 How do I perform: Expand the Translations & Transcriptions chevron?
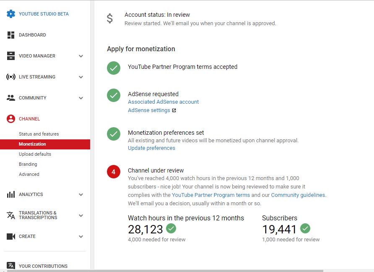81,216
